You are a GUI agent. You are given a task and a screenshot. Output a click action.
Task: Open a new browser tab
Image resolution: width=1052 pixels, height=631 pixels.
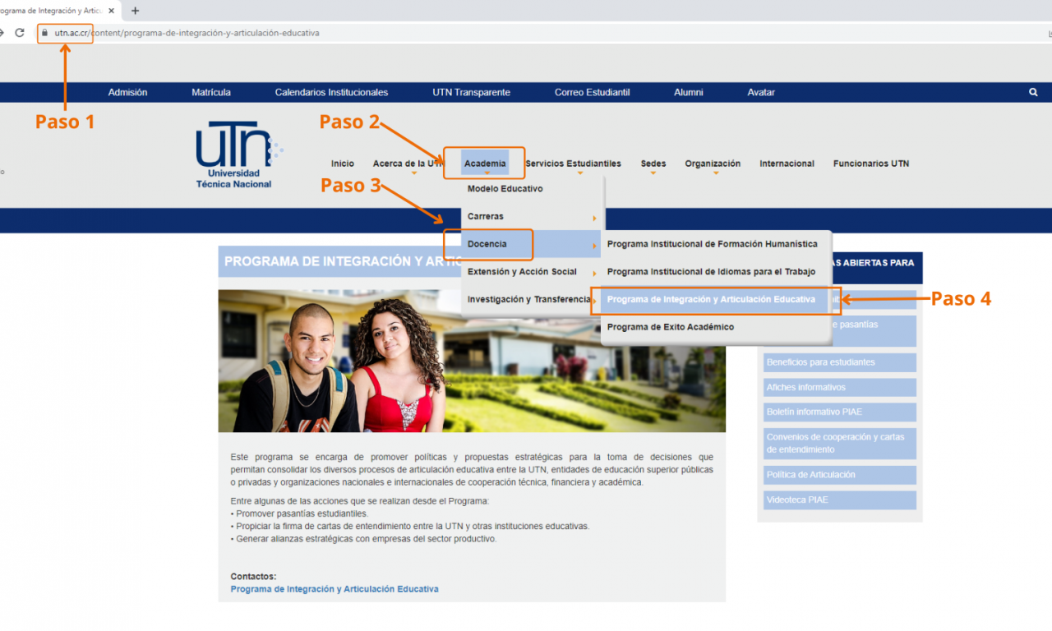pyautogui.click(x=136, y=11)
